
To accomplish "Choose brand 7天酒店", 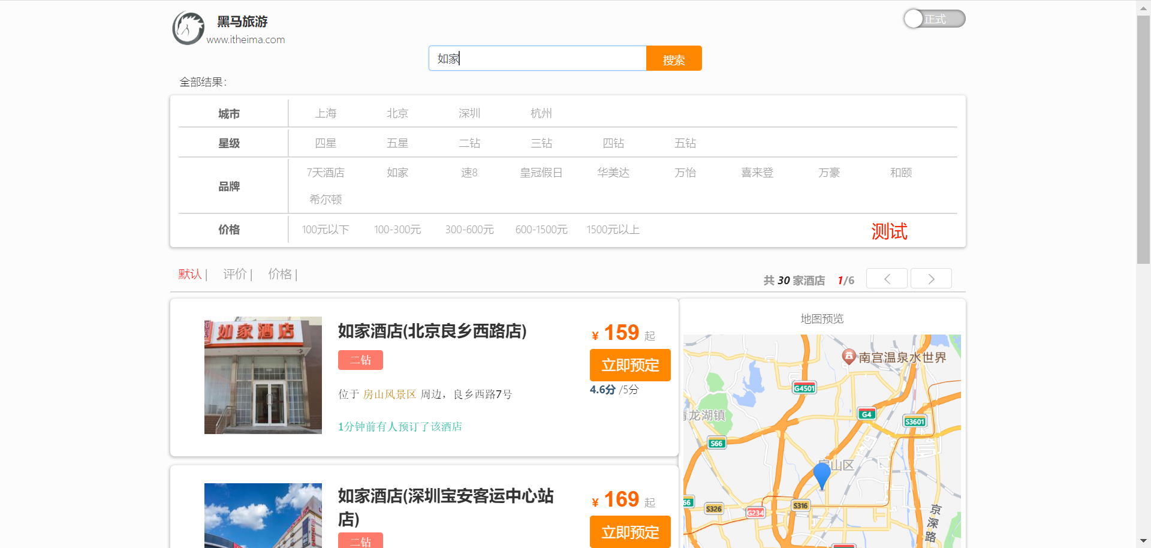I will [326, 173].
